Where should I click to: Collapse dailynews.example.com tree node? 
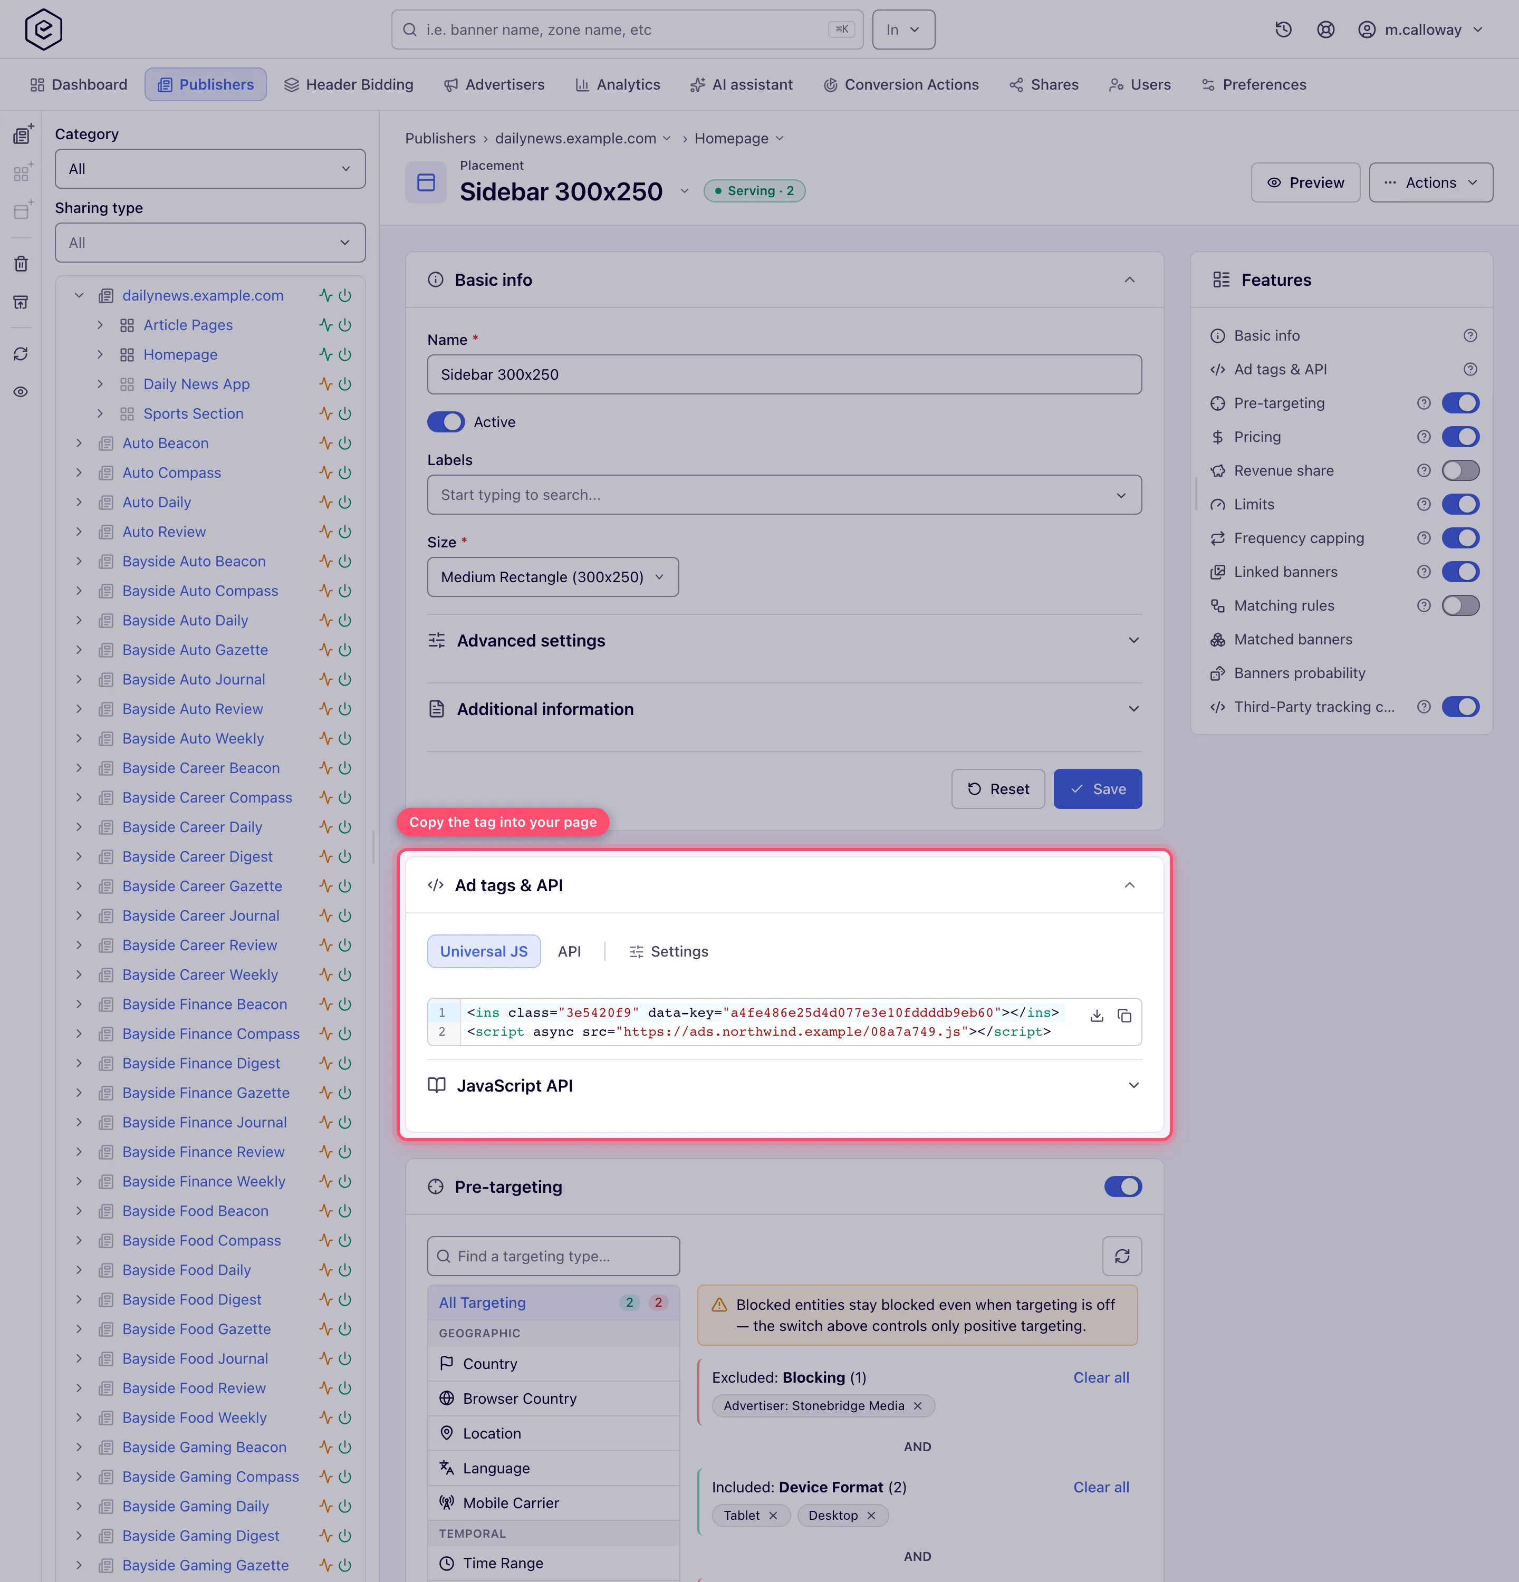click(79, 295)
